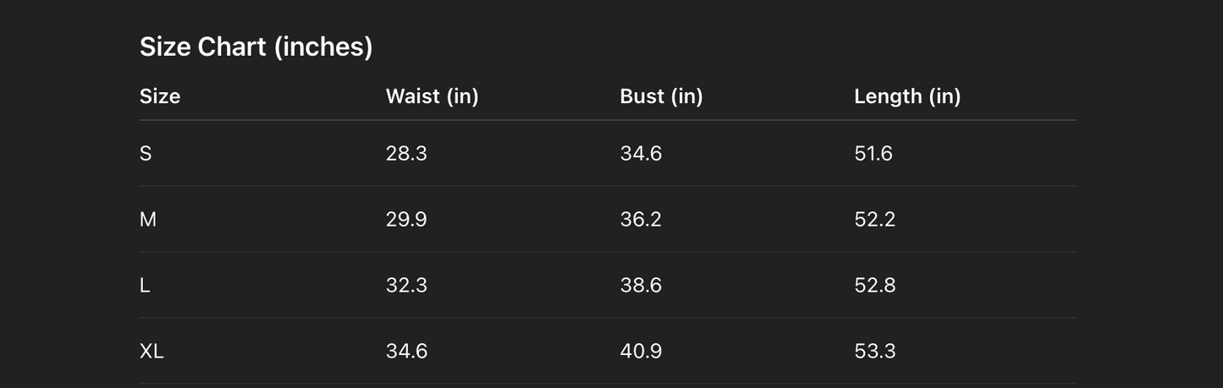
Task: Click length value 53.3 for size XL
Action: coord(874,352)
